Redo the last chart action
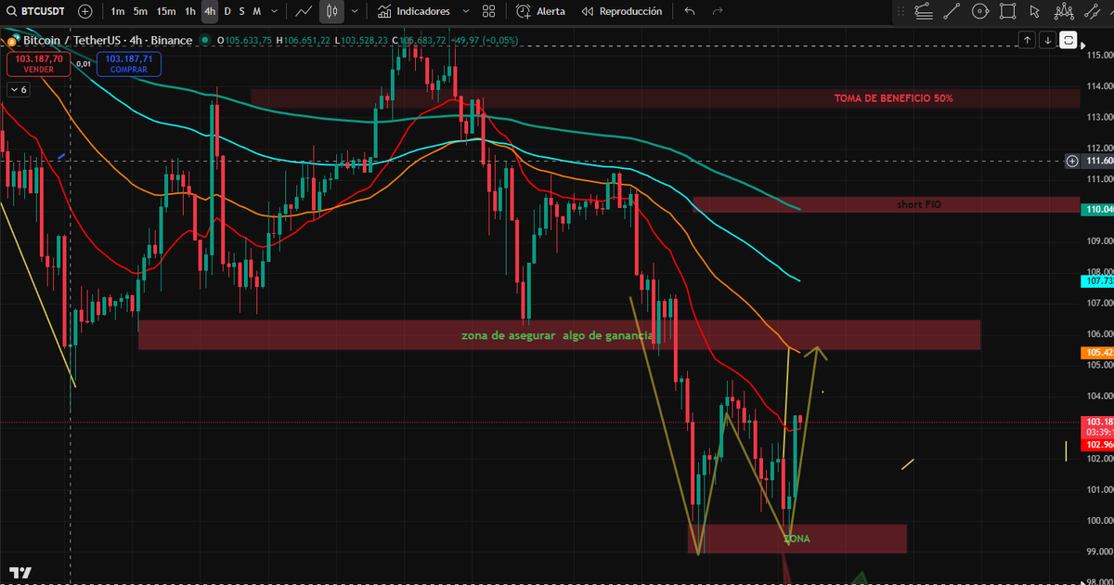Viewport: 1114px width, 585px height. pyautogui.click(x=717, y=11)
